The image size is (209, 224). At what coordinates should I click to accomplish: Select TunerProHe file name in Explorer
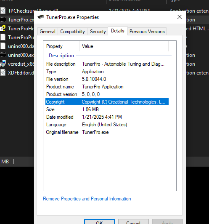pyautogui.click(x=21, y=29)
